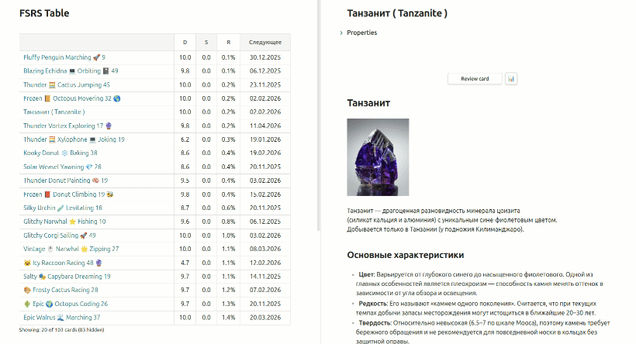Click the Showing 20 of 103 cards text
The width and height of the screenshot is (636, 344).
click(61, 330)
